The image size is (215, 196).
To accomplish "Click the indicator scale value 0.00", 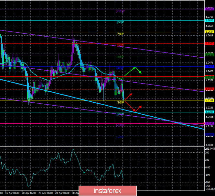I will (x=208, y=167).
